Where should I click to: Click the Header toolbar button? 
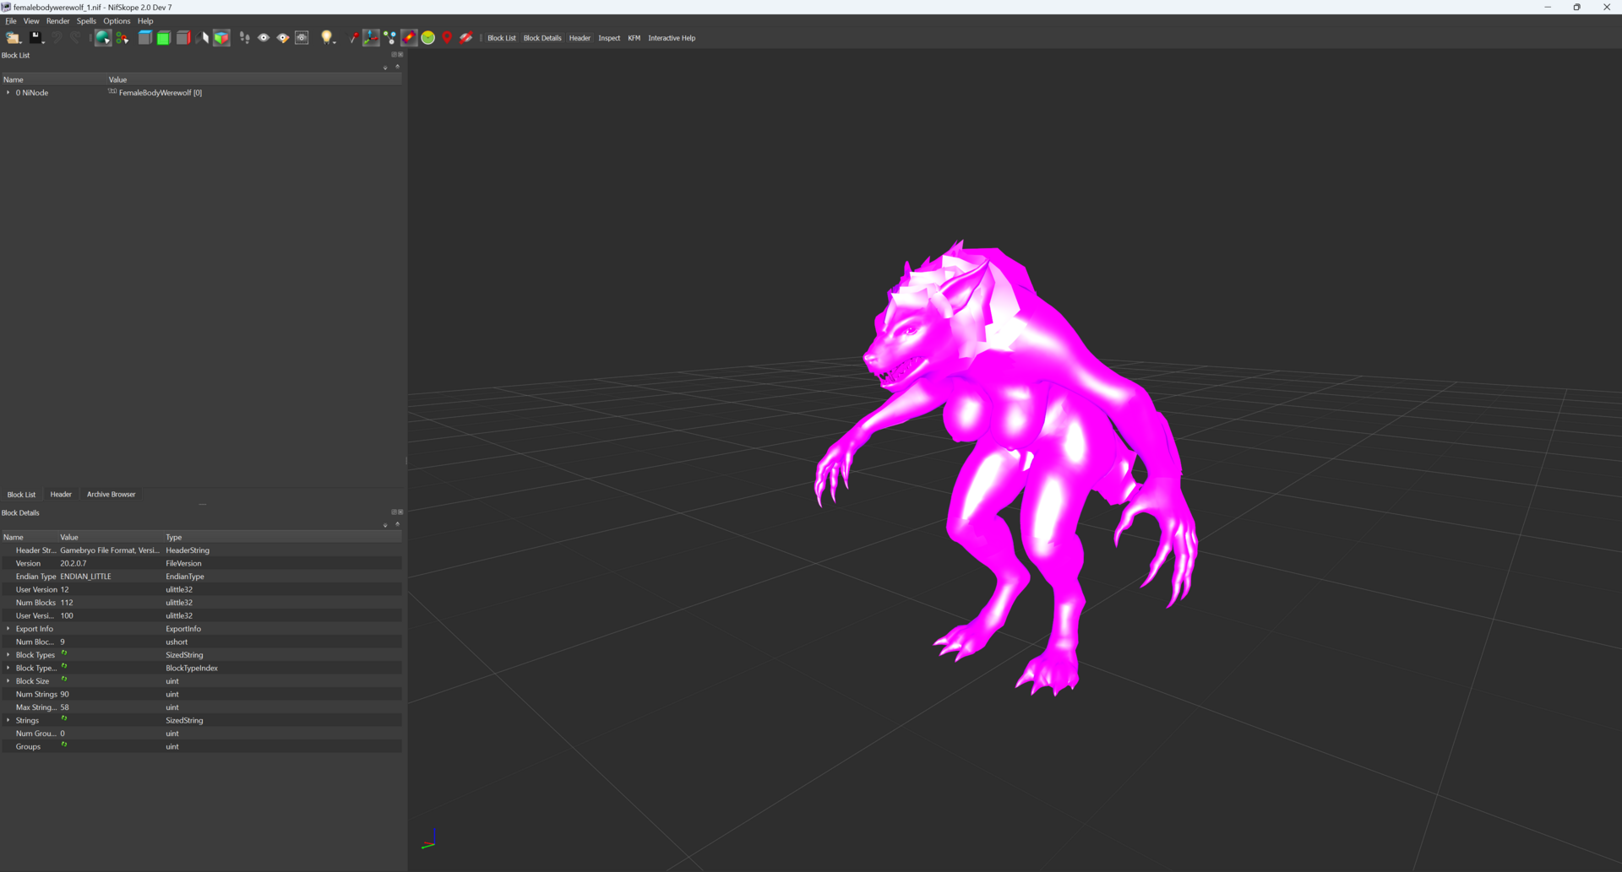580,38
